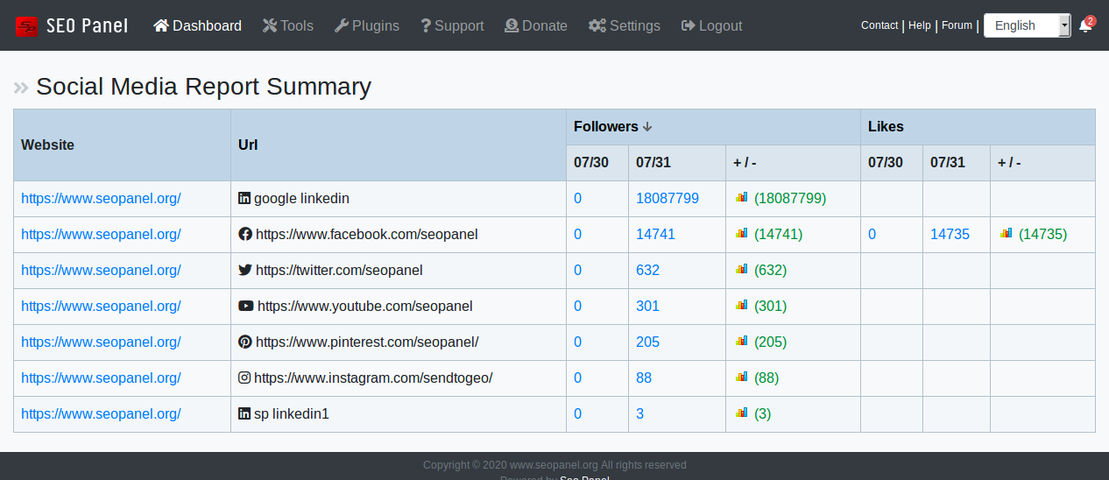Click the SEO Panel logo

[72, 26]
